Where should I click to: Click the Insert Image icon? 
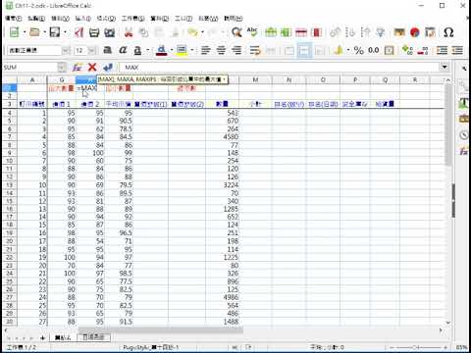(399, 32)
